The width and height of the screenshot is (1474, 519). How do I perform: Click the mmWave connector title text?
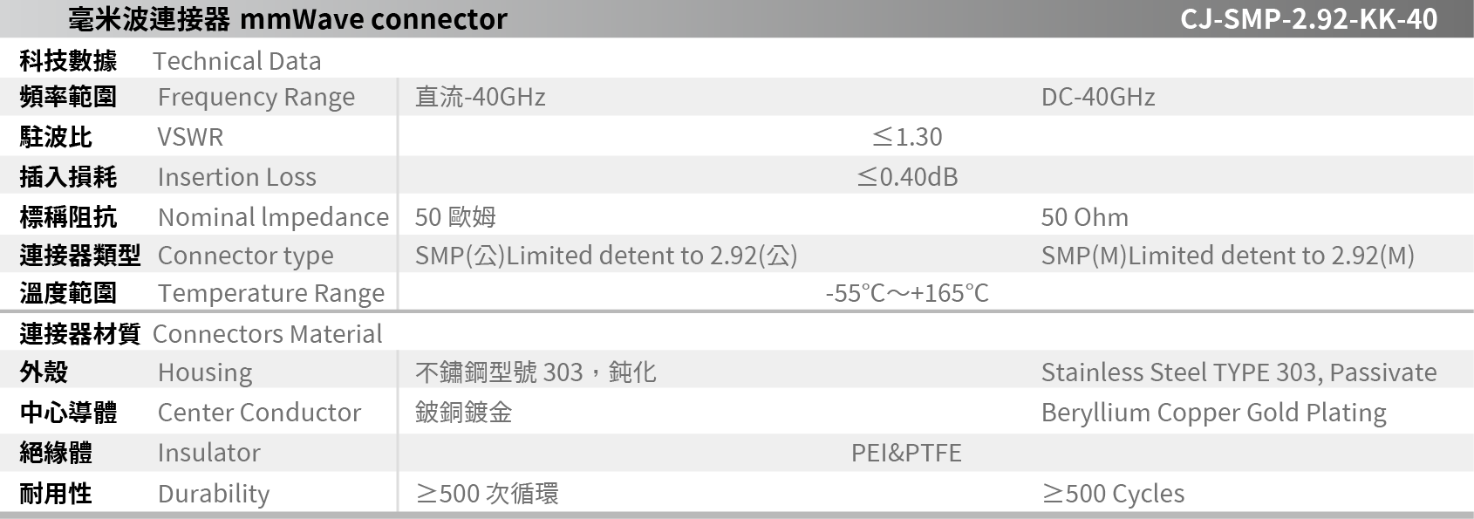tap(373, 19)
